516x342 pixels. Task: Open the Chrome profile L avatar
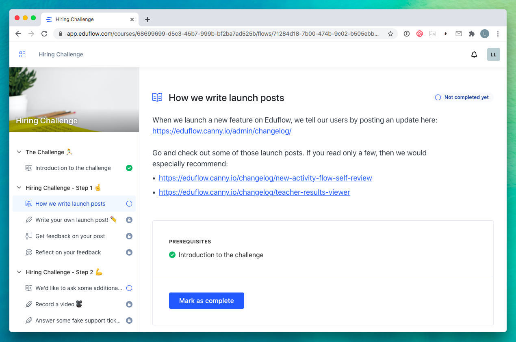pos(485,34)
